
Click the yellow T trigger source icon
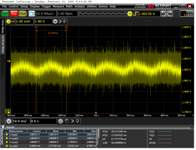tap(130, 14)
